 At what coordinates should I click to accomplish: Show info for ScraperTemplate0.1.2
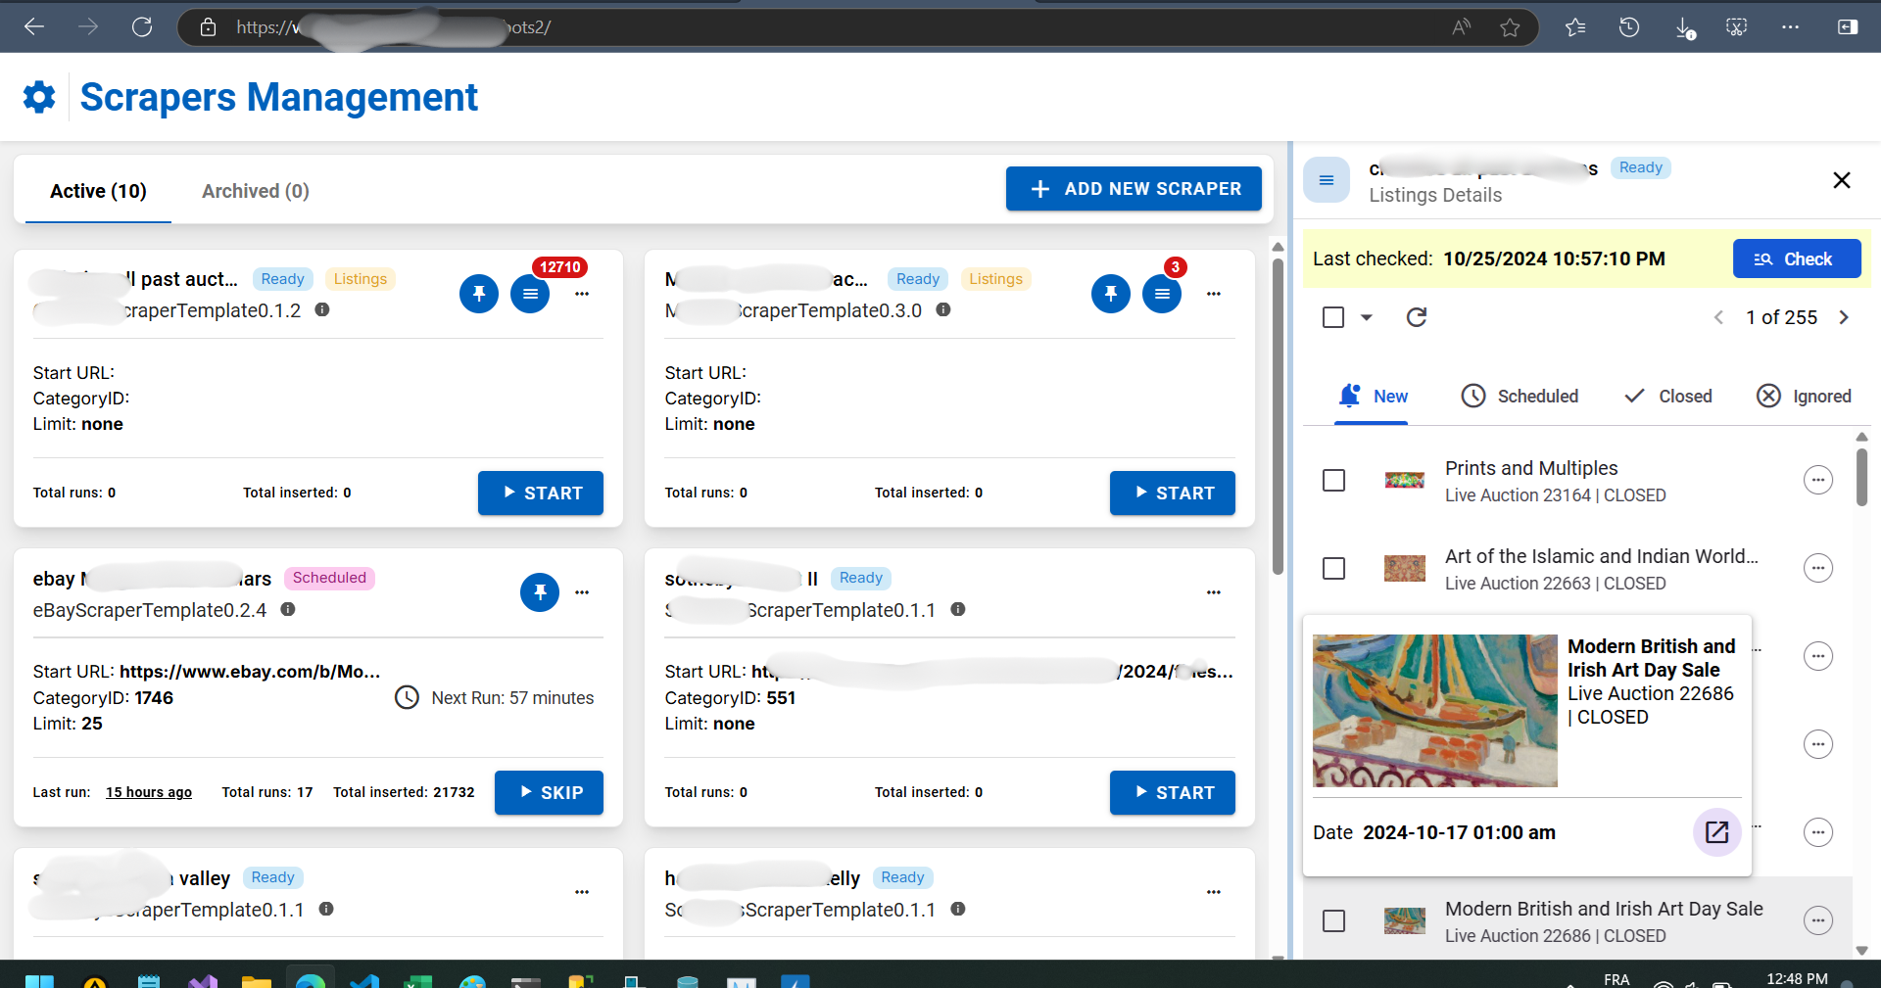(x=321, y=309)
